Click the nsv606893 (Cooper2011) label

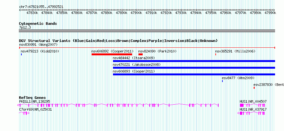(134, 72)
